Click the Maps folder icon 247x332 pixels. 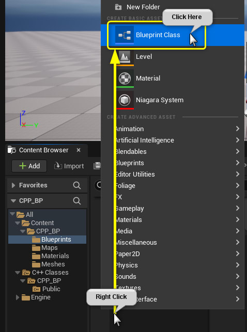(x=36, y=248)
